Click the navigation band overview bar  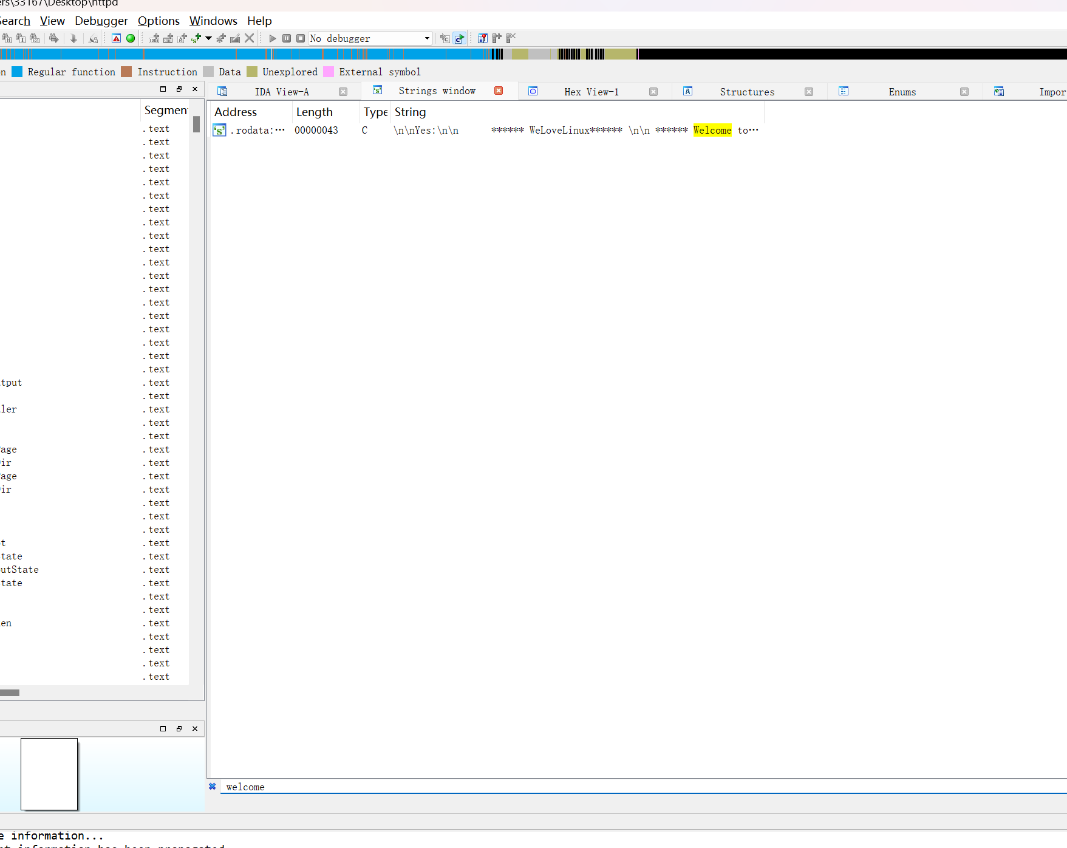(x=533, y=54)
